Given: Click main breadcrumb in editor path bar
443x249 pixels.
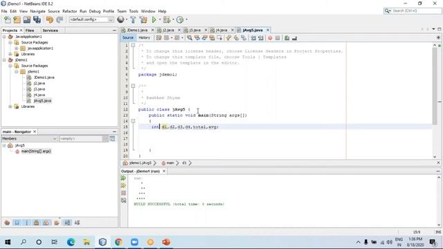Looking at the screenshot, I should tap(170, 163).
